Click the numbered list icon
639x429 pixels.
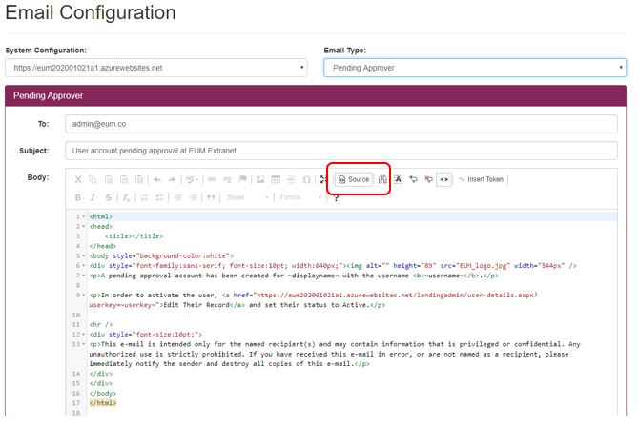click(144, 197)
